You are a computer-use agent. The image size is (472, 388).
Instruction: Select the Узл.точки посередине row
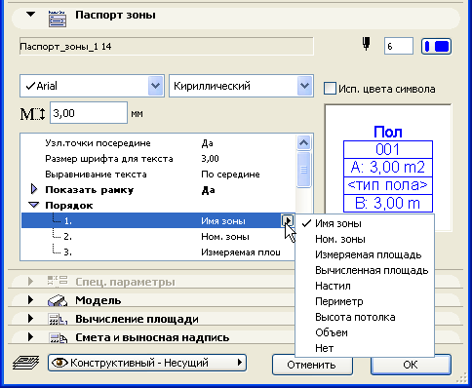click(158, 143)
